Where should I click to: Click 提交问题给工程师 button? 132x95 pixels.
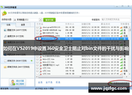(x=17, y=82)
